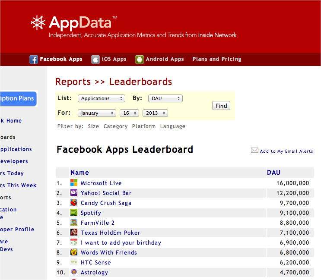The width and height of the screenshot is (321, 280).
Task: Expand the Category filter
Action: point(115,126)
